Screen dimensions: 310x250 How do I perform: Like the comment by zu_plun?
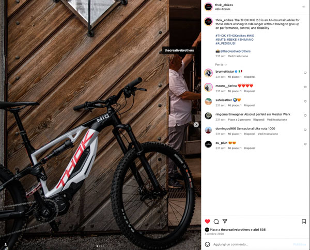coord(305,144)
